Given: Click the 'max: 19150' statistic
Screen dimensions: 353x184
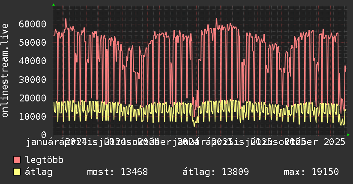Looking at the screenshot, I should [311, 172].
